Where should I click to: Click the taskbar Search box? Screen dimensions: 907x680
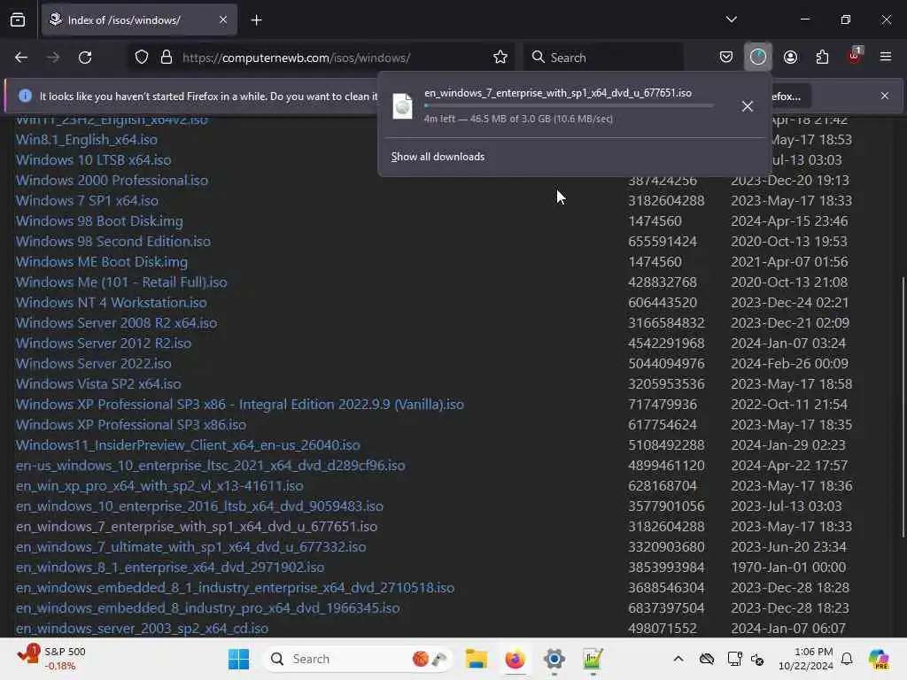[x=358, y=659]
